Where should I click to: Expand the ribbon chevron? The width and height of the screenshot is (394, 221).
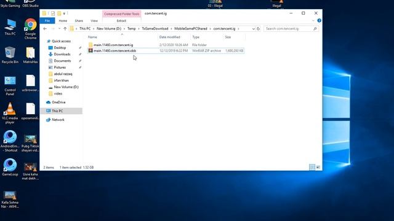point(313,20)
